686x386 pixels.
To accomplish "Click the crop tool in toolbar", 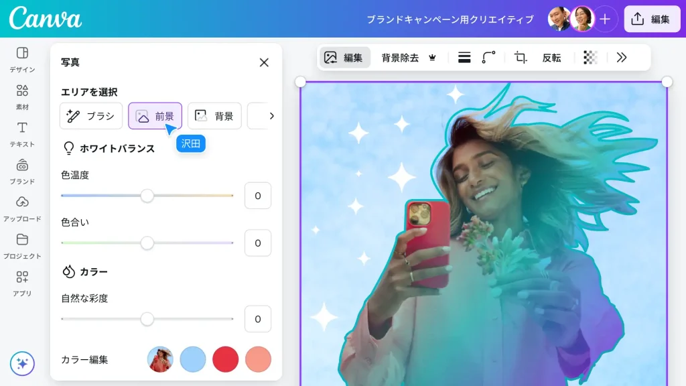I will pyautogui.click(x=521, y=58).
